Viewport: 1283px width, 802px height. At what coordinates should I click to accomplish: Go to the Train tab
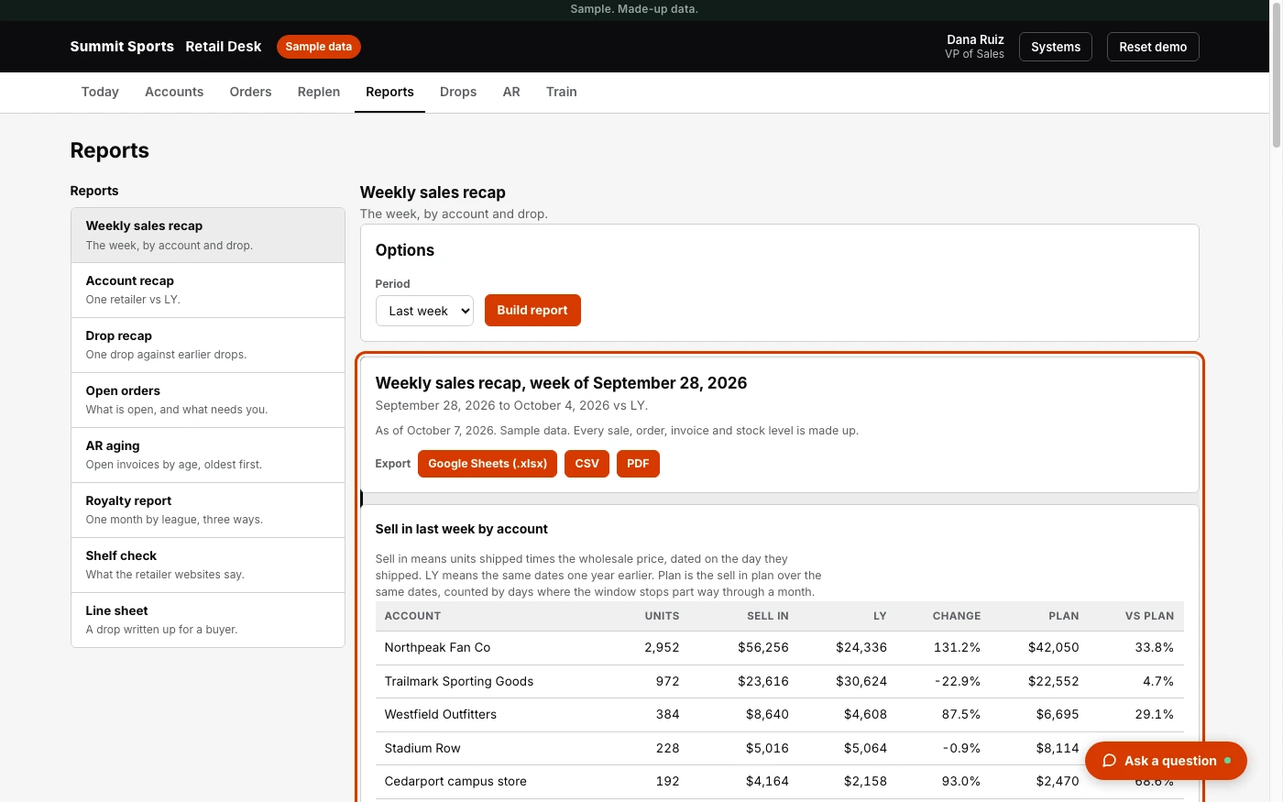tap(562, 92)
